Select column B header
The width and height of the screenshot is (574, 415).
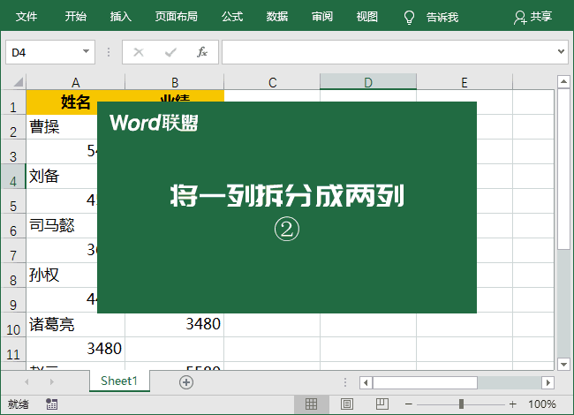[x=175, y=82]
